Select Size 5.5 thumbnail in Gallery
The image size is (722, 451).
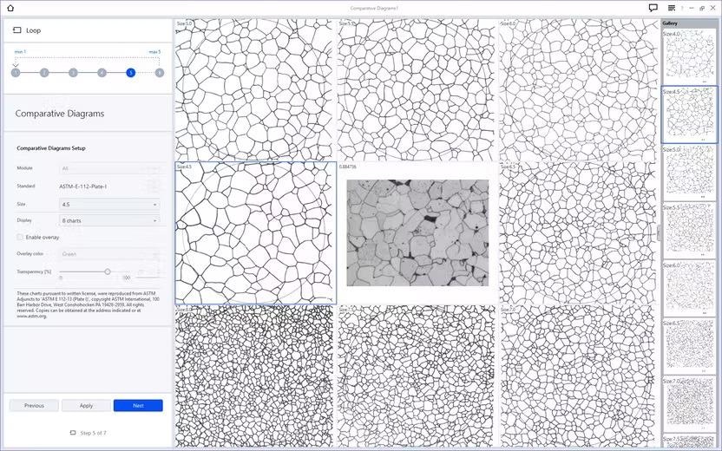tap(689, 231)
